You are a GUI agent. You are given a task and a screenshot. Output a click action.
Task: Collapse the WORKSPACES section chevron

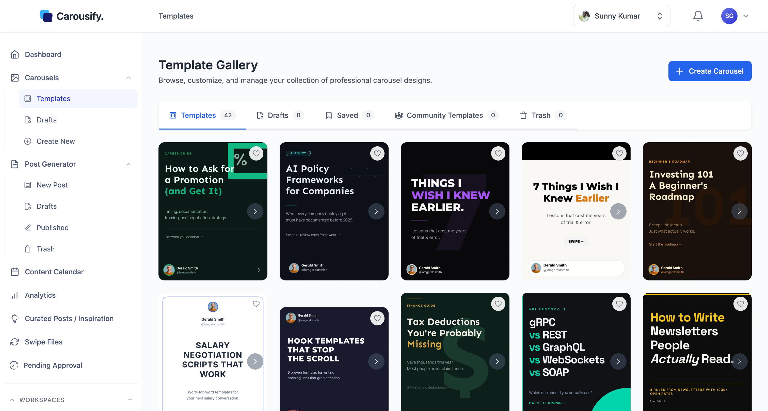(12, 400)
